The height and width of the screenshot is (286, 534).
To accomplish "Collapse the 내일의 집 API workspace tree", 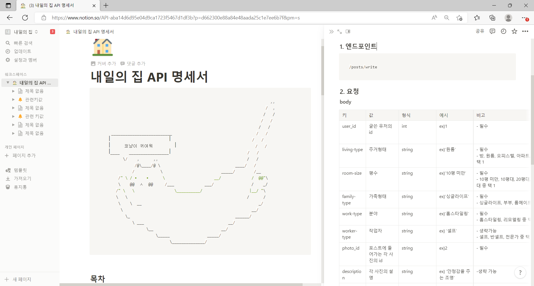I will [8, 82].
